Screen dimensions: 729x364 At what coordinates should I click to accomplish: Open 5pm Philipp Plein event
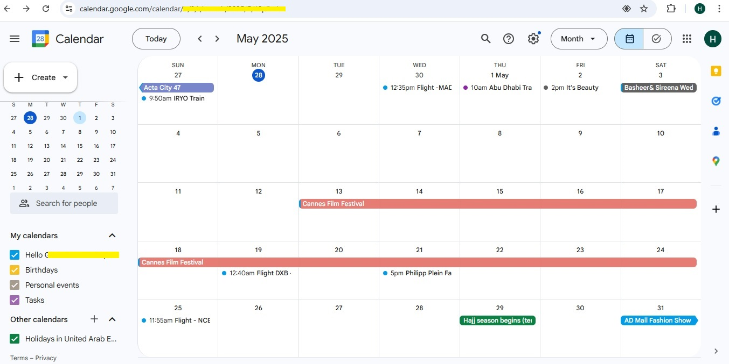click(419, 273)
